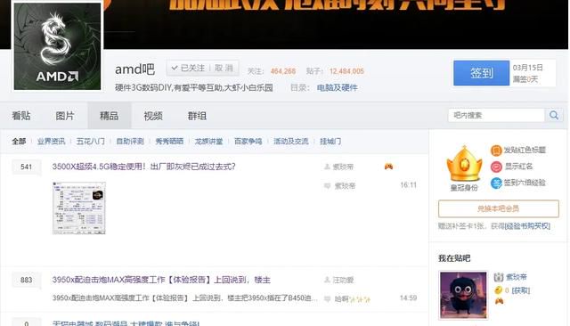Image resolution: width=570 pixels, height=326 pixels.
Task: Filter posts by 秀秀晒晒
Action: click(169, 142)
